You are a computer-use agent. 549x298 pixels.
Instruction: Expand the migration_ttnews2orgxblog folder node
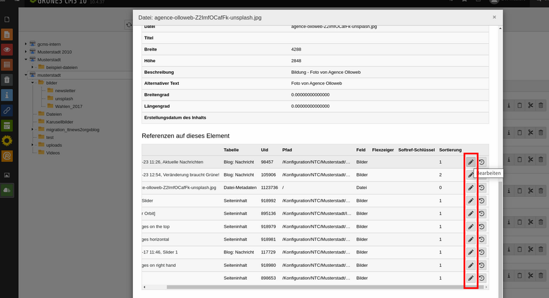32,129
